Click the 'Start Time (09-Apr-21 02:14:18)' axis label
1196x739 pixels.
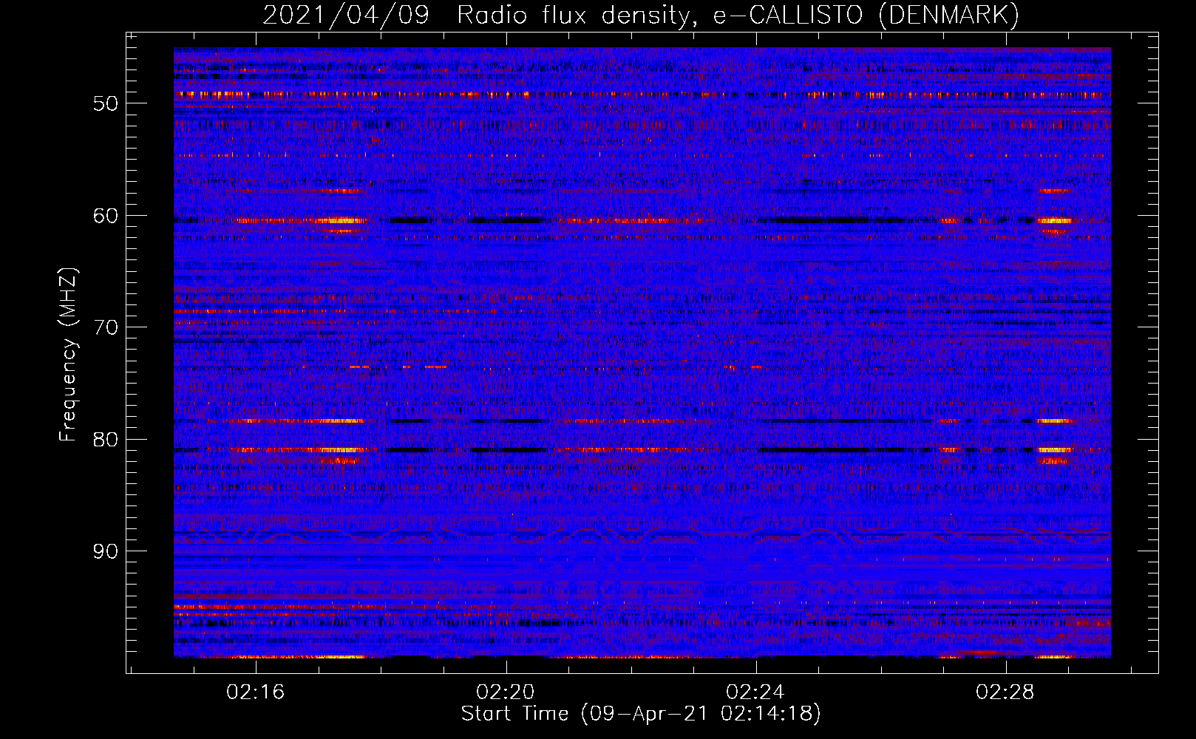[641, 714]
